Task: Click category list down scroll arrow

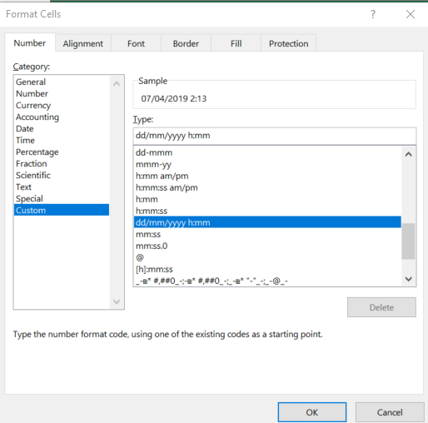Action: tap(117, 301)
